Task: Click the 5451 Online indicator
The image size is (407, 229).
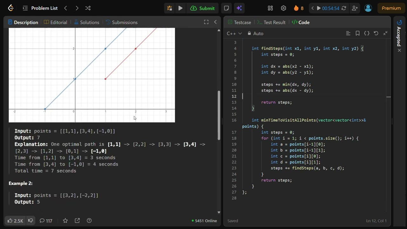Action: [x=204, y=221]
